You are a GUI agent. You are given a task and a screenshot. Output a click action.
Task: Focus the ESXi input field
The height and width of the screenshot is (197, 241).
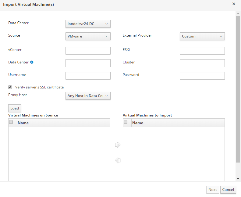click(202, 51)
